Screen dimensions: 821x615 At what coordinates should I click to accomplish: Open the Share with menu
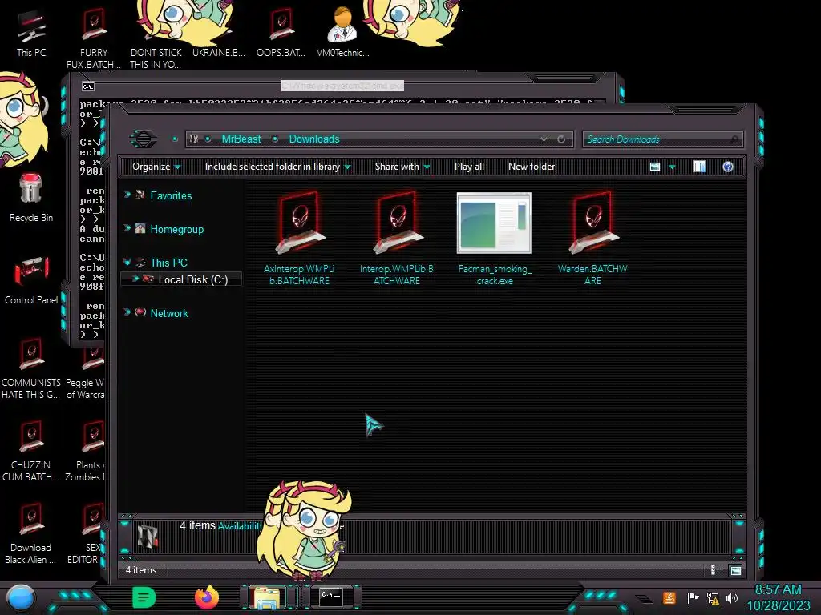coord(402,167)
